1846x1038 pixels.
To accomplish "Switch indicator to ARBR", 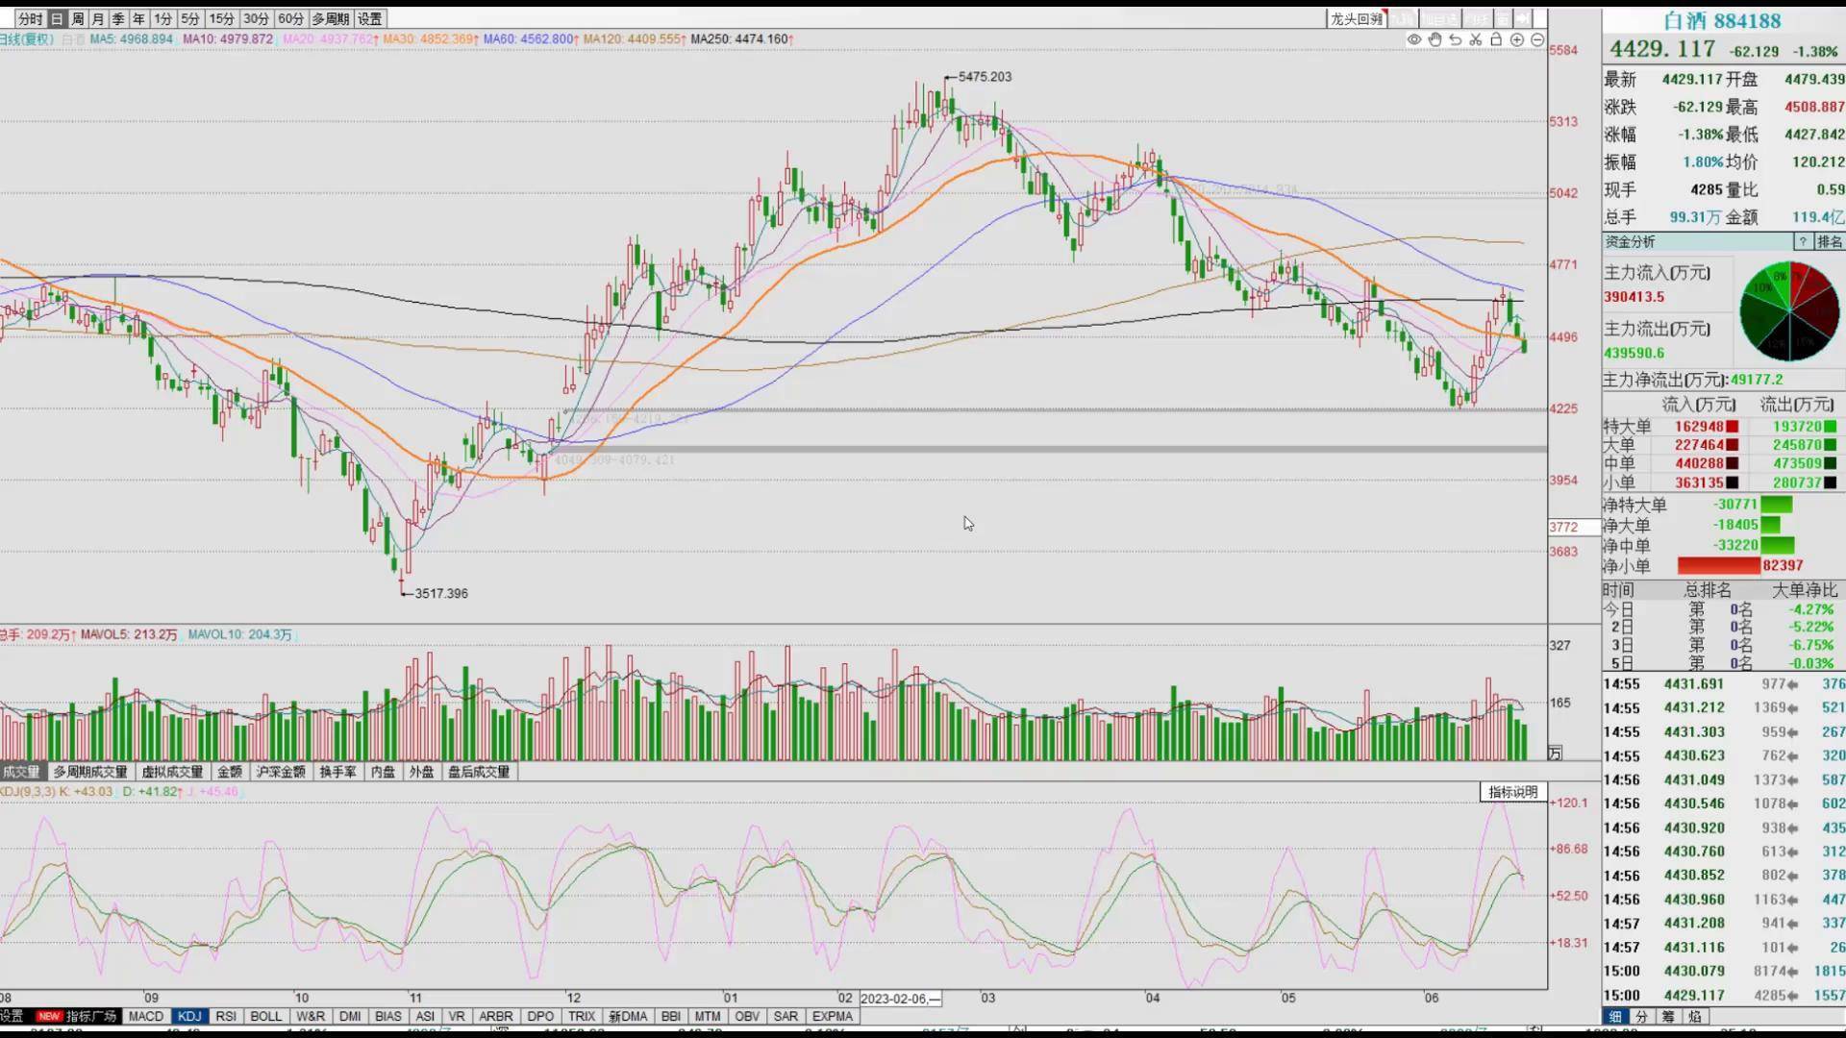I will (496, 1016).
